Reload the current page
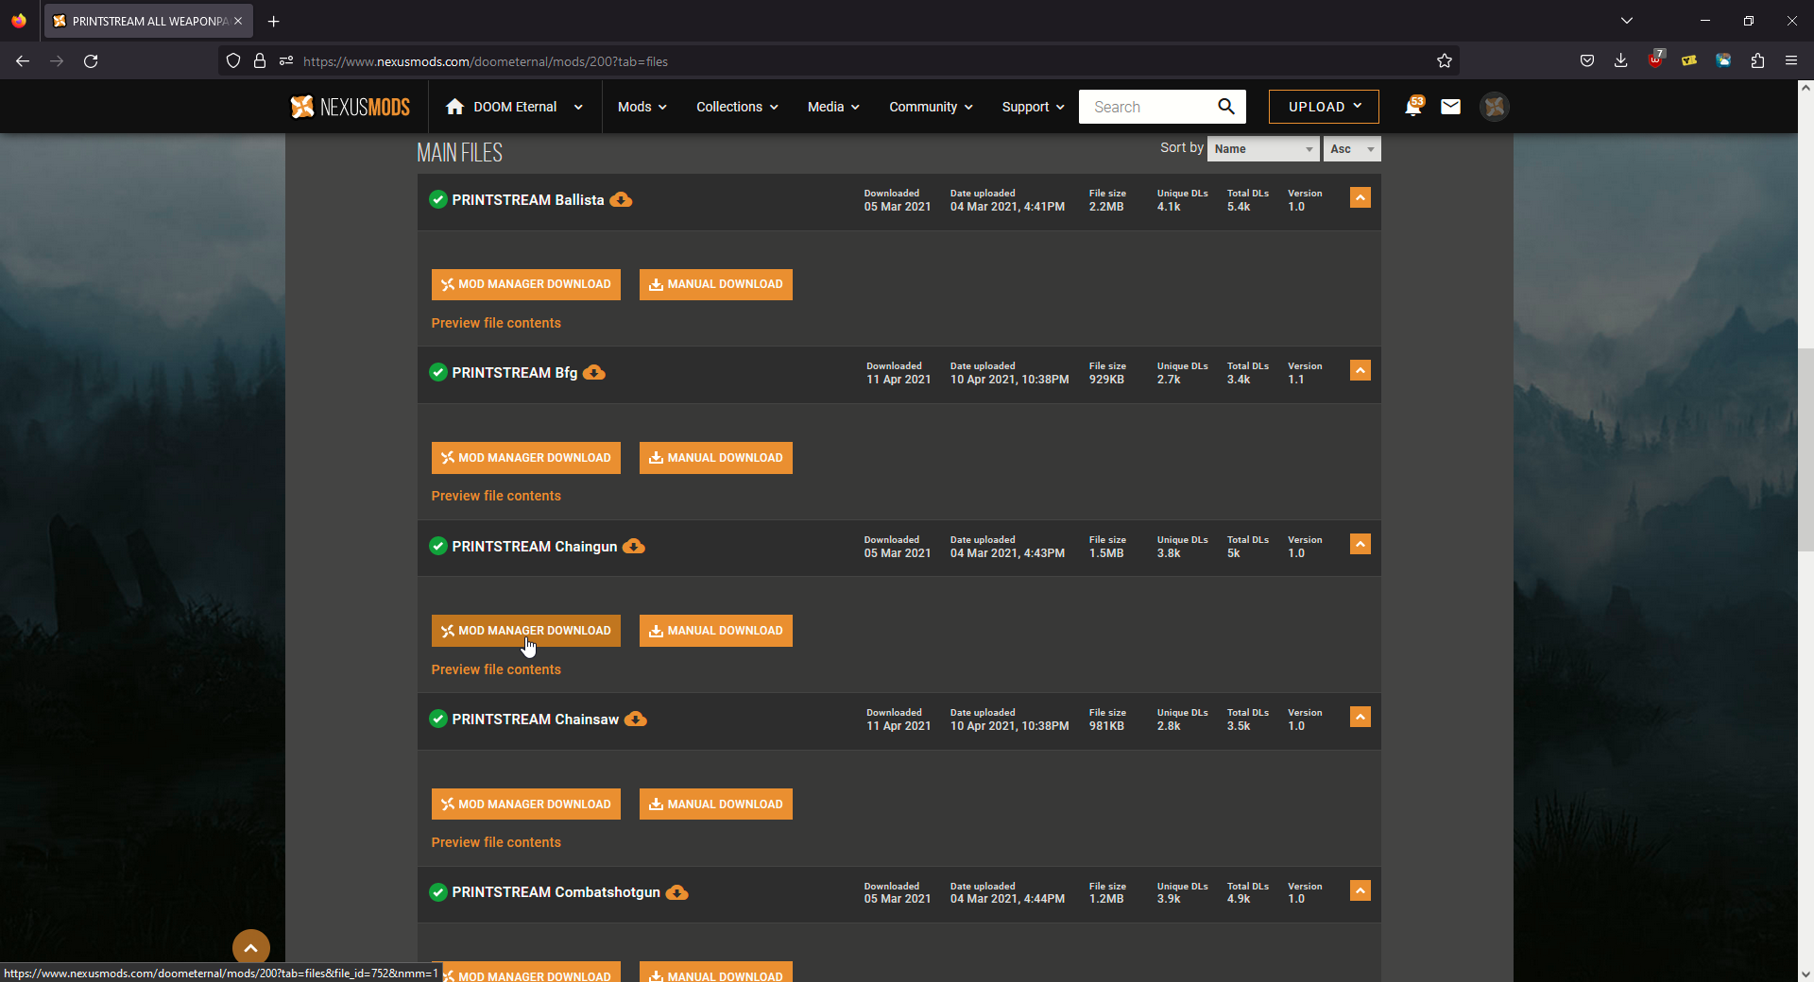This screenshot has width=1814, height=982. click(91, 61)
